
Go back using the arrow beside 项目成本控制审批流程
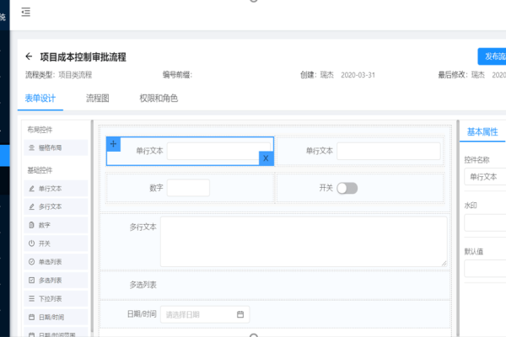(x=29, y=56)
